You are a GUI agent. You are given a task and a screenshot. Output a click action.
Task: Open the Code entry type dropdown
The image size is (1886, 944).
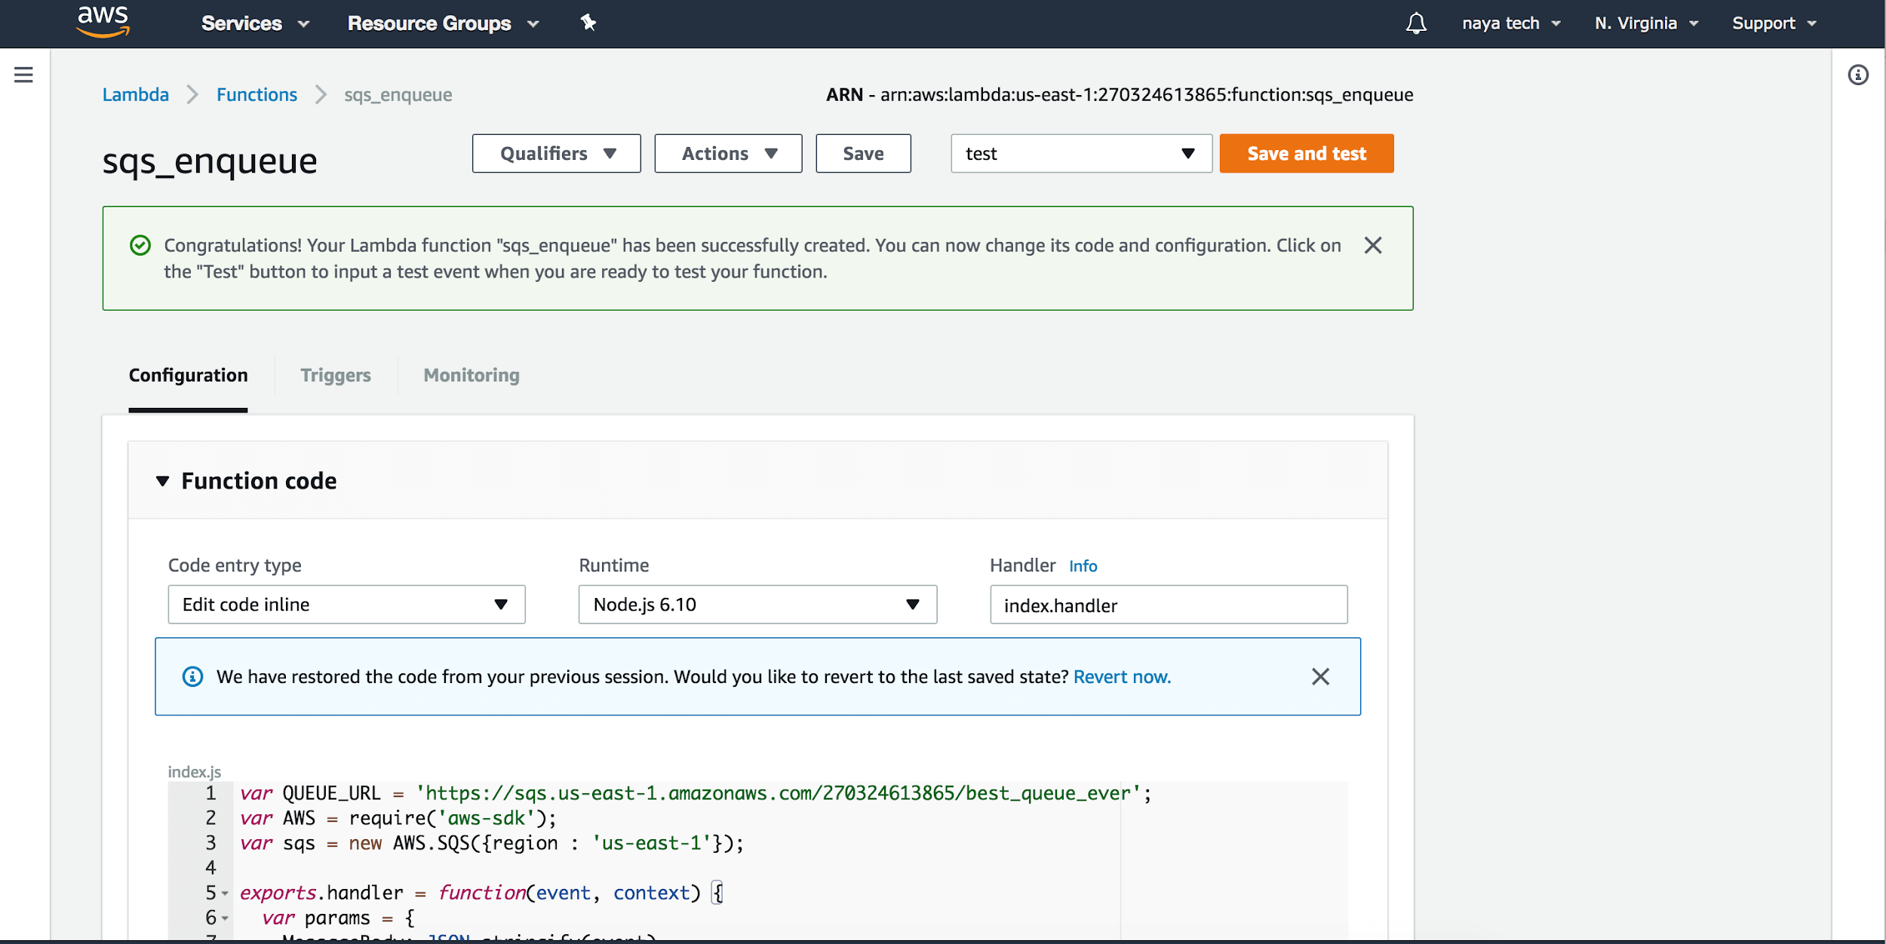pyautogui.click(x=346, y=605)
